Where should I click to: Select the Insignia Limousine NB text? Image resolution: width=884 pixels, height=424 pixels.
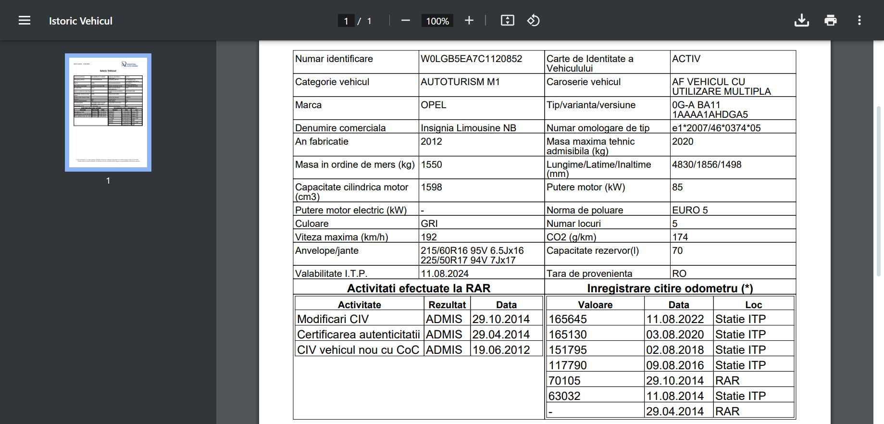click(469, 128)
